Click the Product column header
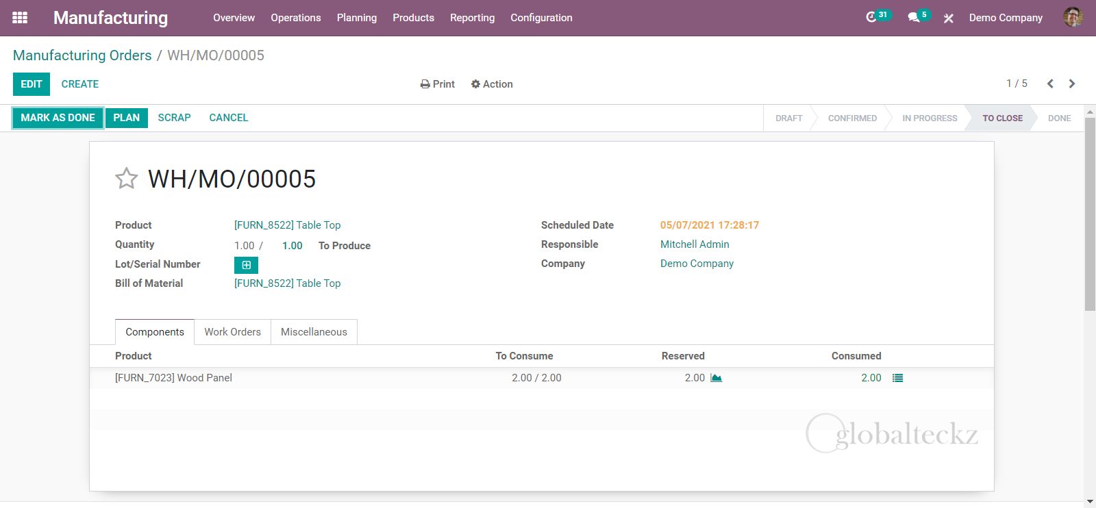This screenshot has height=508, width=1096. [134, 356]
